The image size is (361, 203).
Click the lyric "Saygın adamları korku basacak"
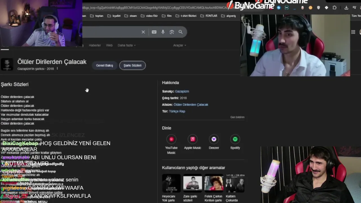click(x=23, y=119)
